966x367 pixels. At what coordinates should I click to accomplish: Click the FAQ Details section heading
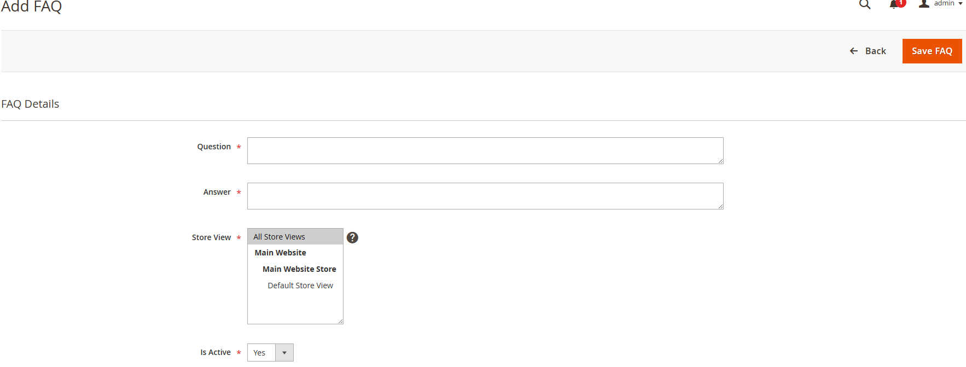point(30,103)
